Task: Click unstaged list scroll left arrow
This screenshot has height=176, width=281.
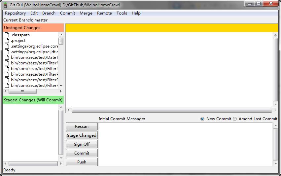Action: [x=5, y=91]
